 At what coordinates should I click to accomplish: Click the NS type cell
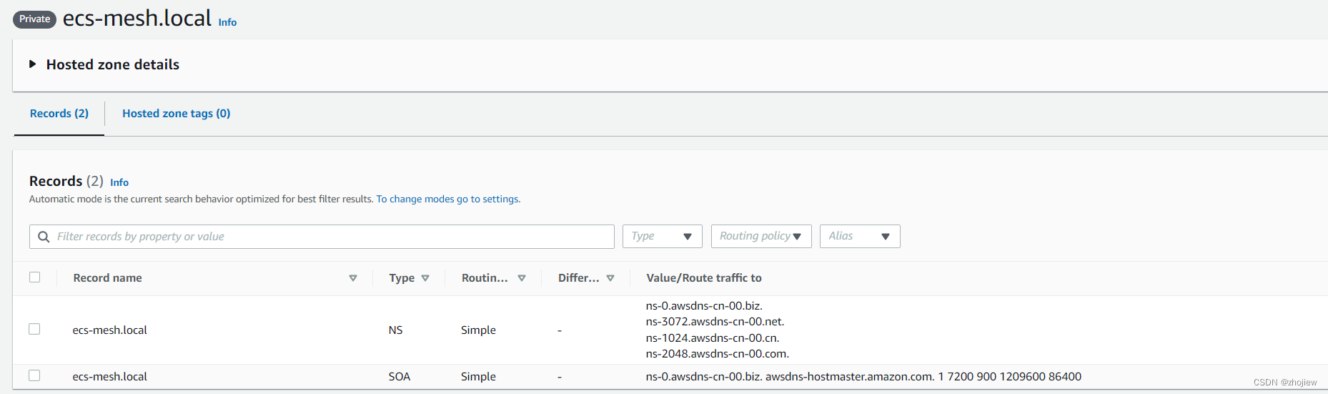coord(395,330)
